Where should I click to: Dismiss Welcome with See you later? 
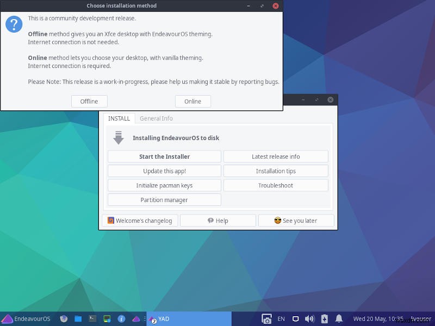[296, 220]
